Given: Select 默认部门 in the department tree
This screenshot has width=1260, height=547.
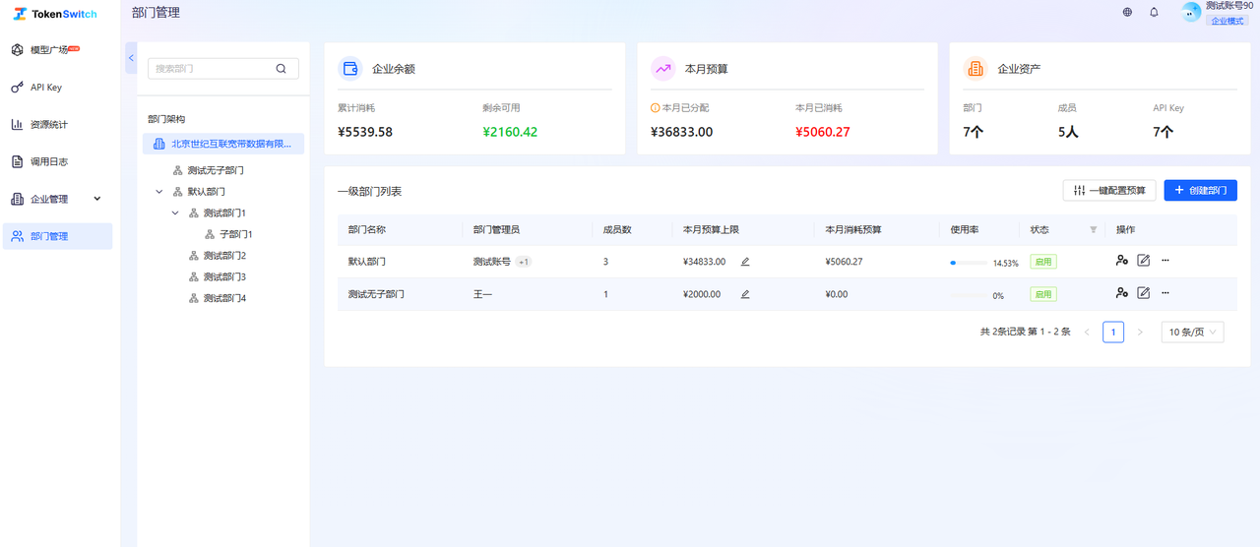Looking at the screenshot, I should point(207,192).
